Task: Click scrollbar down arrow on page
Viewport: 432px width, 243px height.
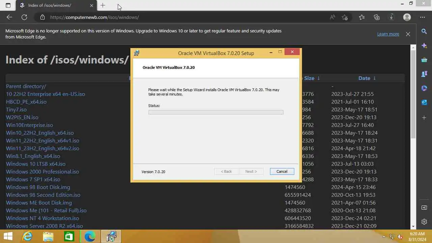Action: pyautogui.click(x=413, y=226)
